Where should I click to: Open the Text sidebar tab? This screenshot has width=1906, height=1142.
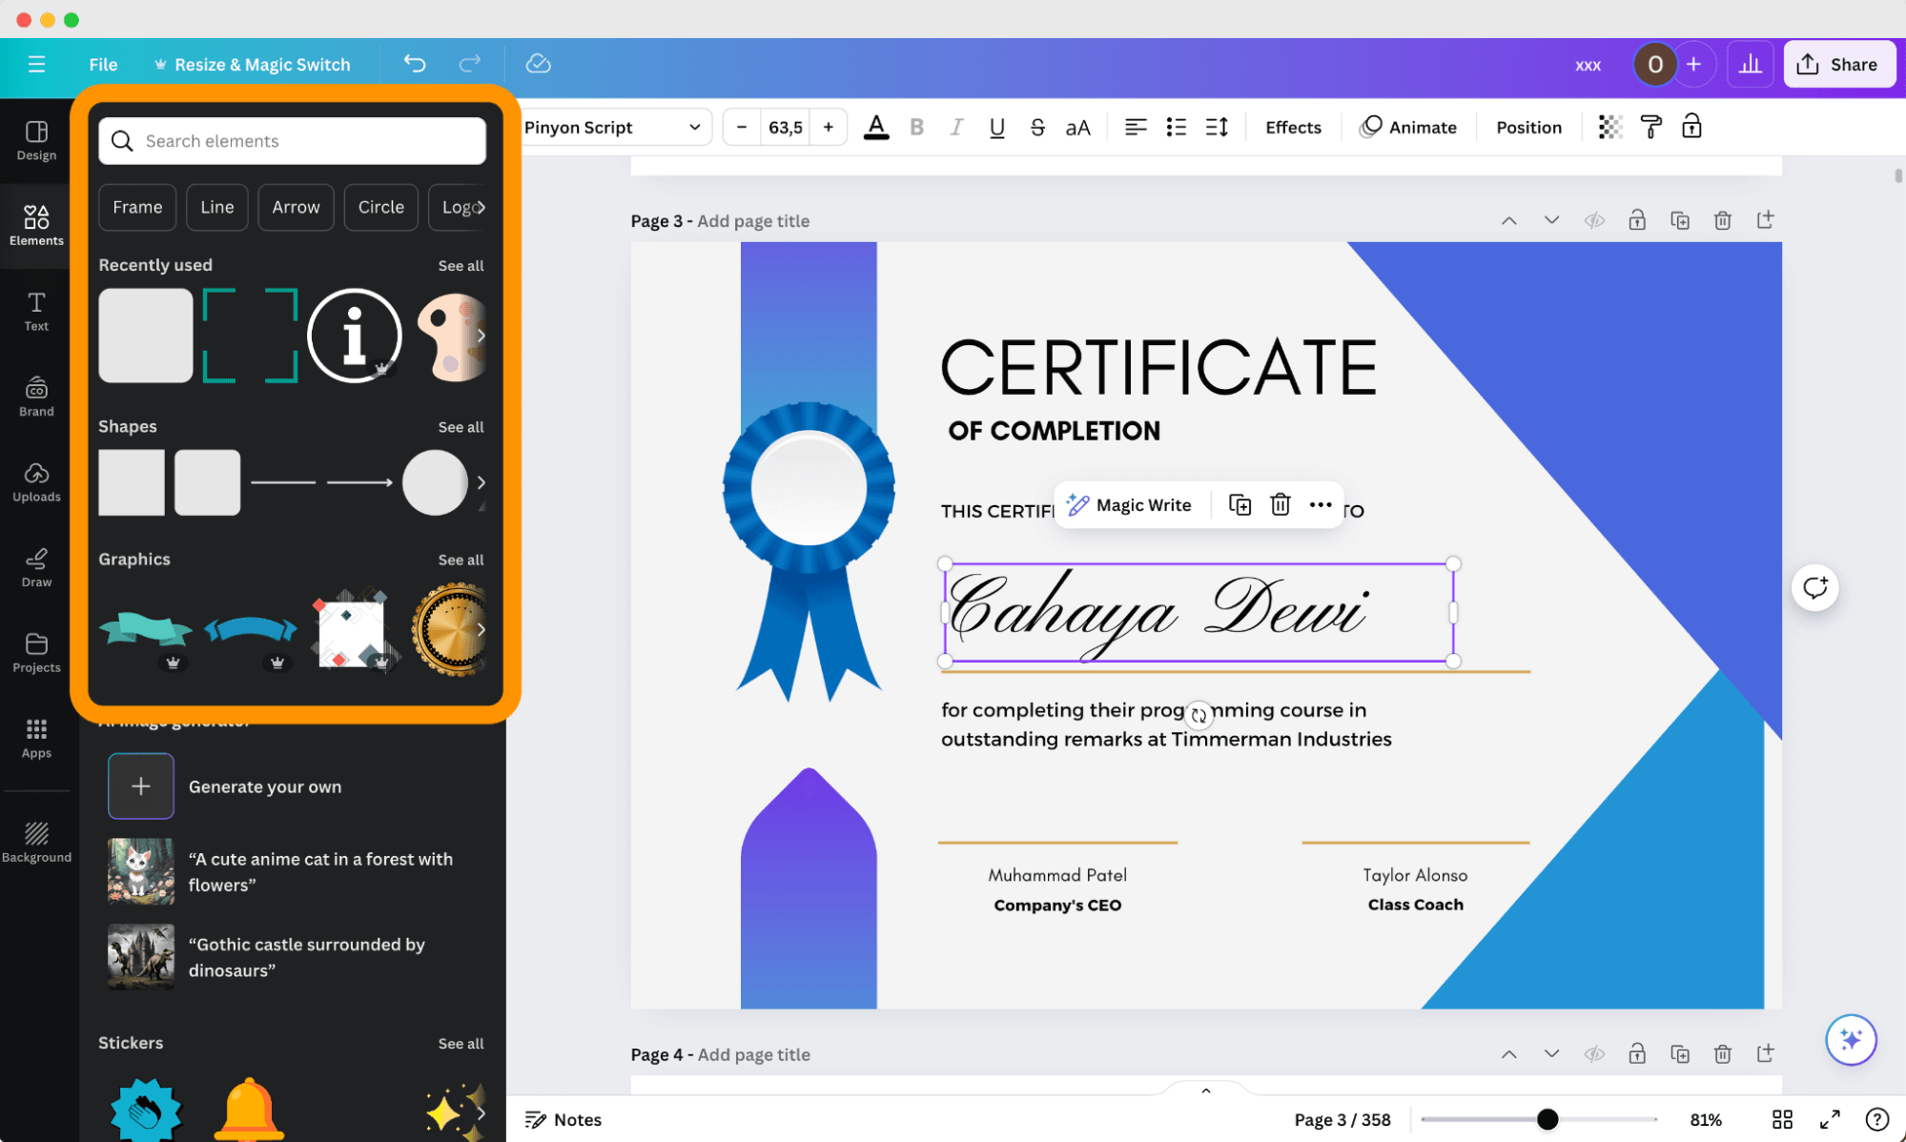click(x=36, y=312)
